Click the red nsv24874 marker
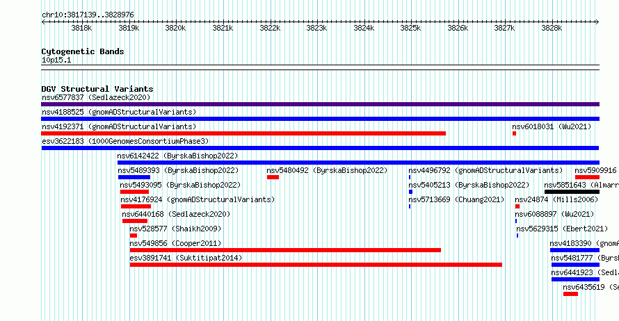 click(x=517, y=206)
